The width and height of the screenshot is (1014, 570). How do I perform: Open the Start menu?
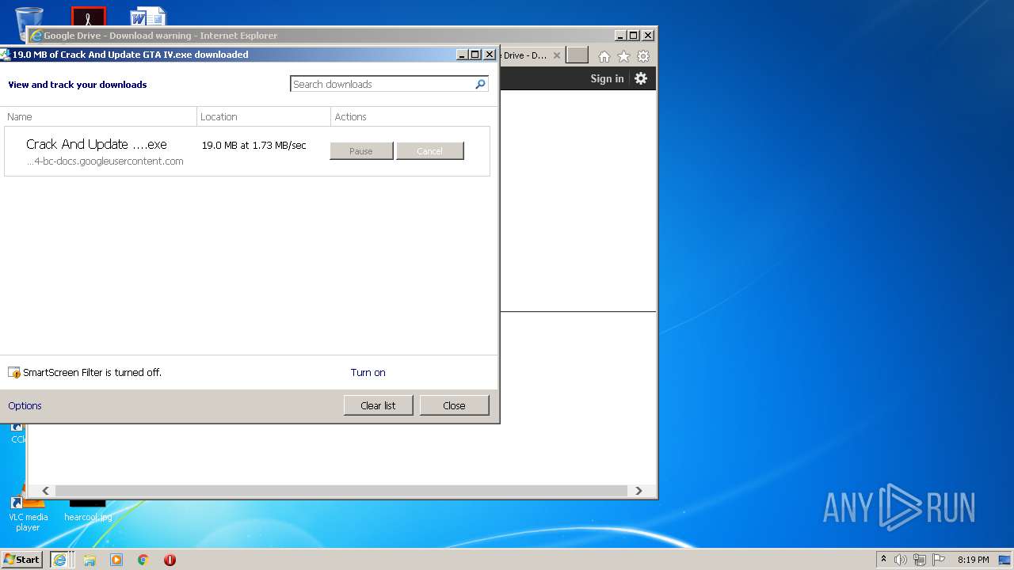(x=21, y=560)
